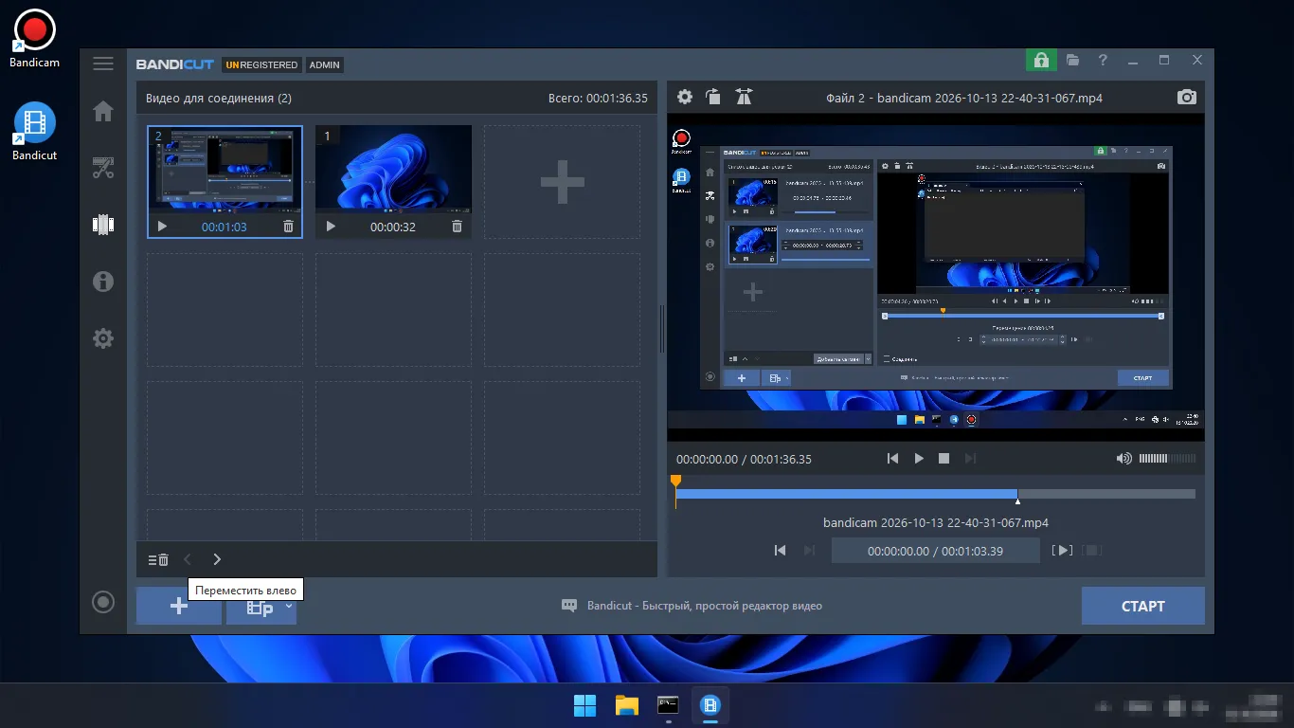Click the empty plus slot to add video
1294x728 pixels.
[x=562, y=182]
